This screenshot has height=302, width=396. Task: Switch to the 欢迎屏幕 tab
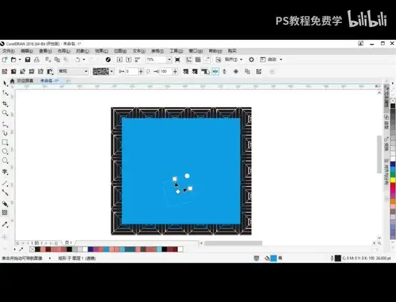pyautogui.click(x=25, y=81)
